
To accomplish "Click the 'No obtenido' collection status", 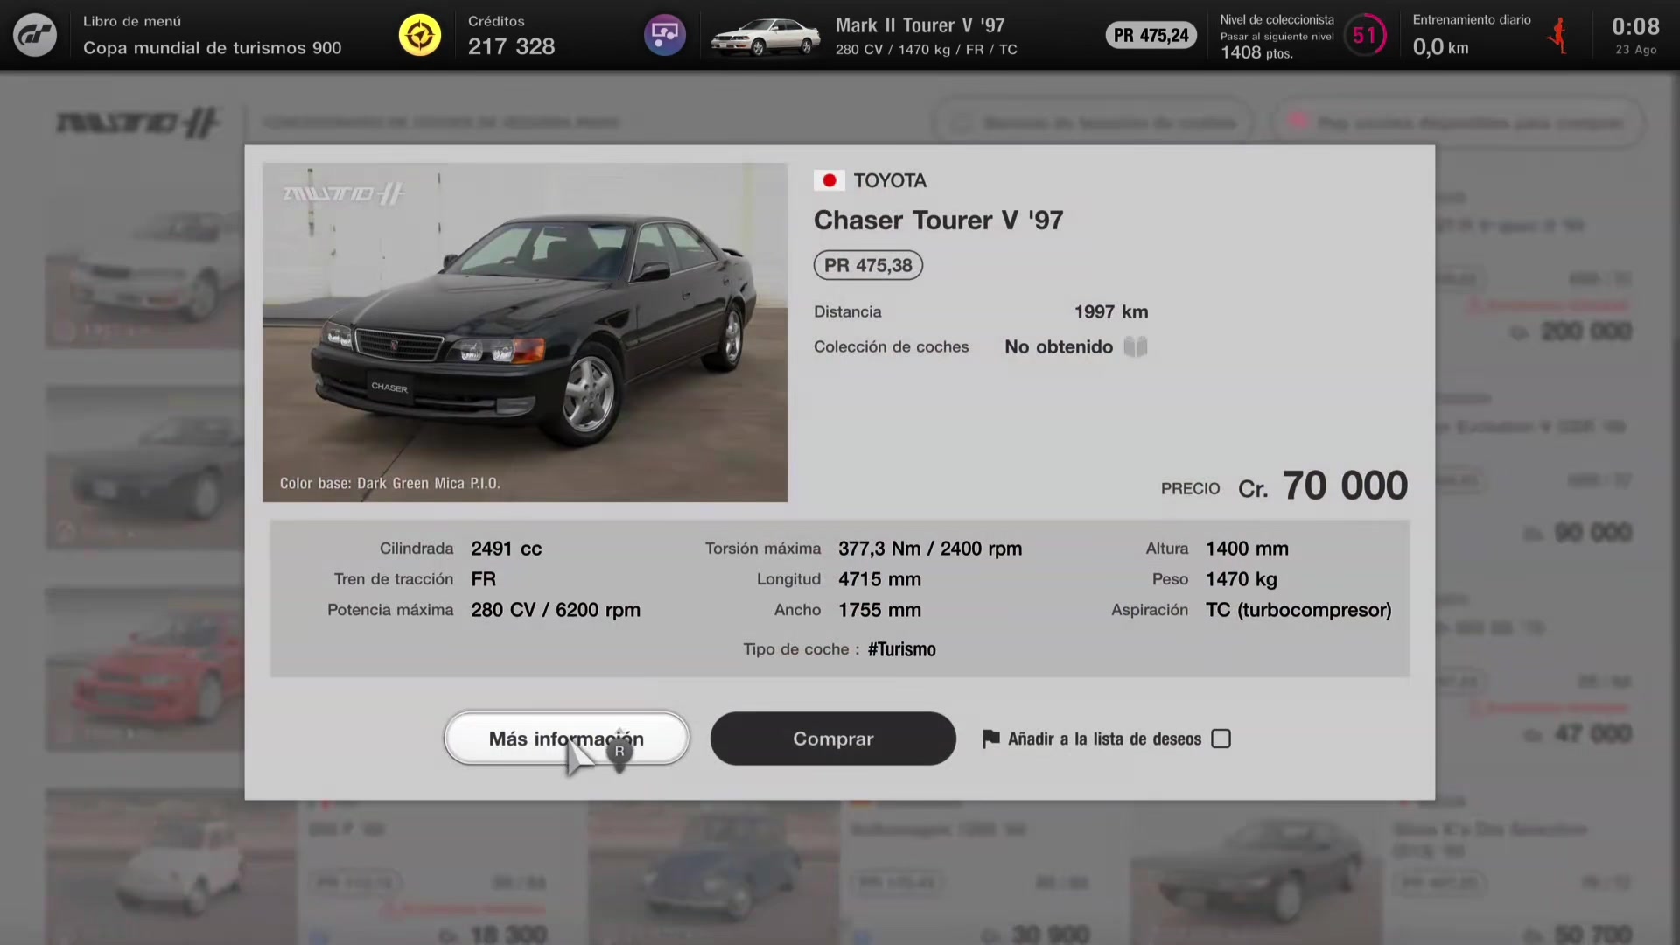I will [1059, 347].
